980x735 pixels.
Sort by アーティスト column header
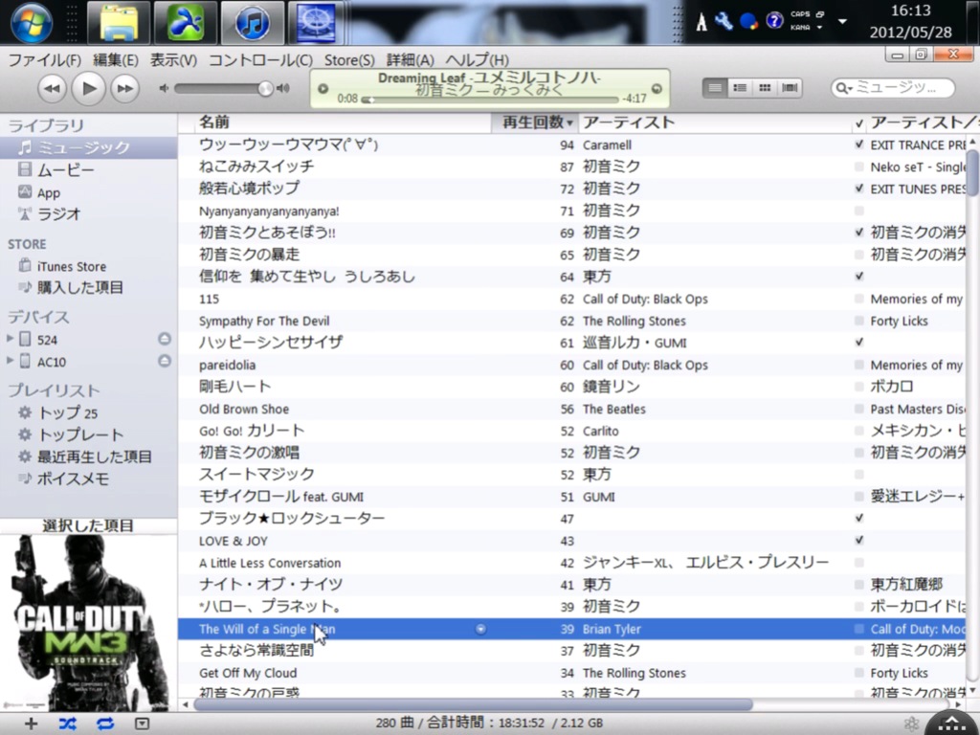[x=715, y=122]
